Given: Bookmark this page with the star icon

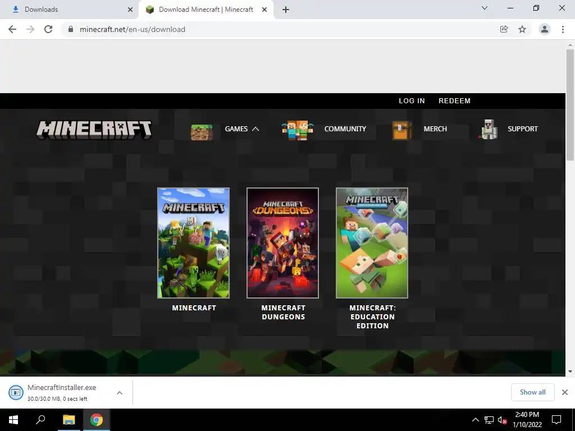Looking at the screenshot, I should [522, 29].
